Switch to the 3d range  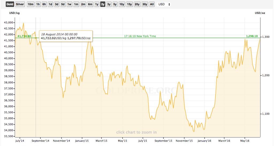[56, 4]
